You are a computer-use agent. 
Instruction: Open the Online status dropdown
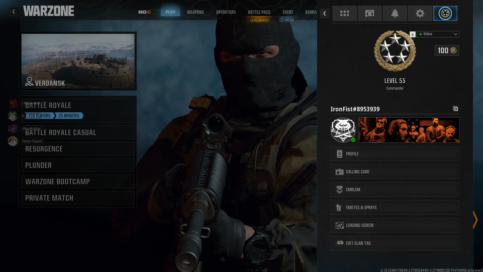tap(438, 34)
